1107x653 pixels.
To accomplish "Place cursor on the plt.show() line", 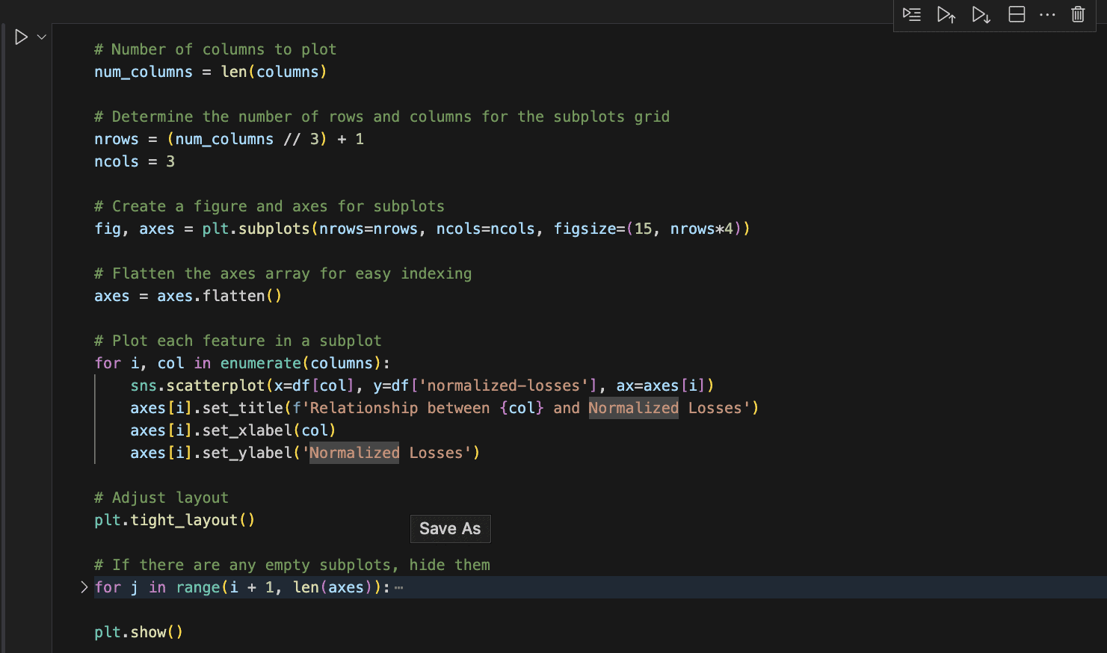I will [x=138, y=631].
